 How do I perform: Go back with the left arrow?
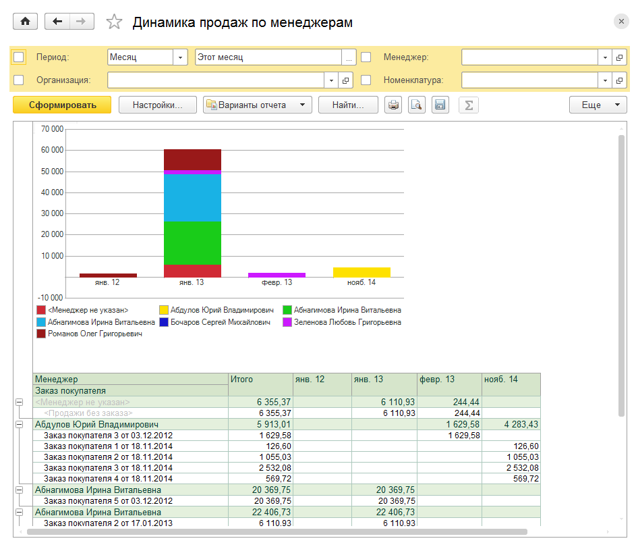(x=57, y=22)
